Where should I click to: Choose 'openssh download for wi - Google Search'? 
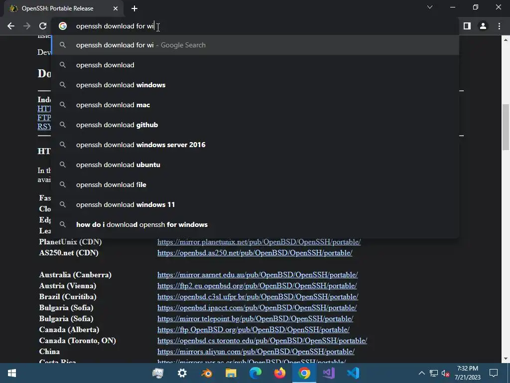(x=255, y=45)
